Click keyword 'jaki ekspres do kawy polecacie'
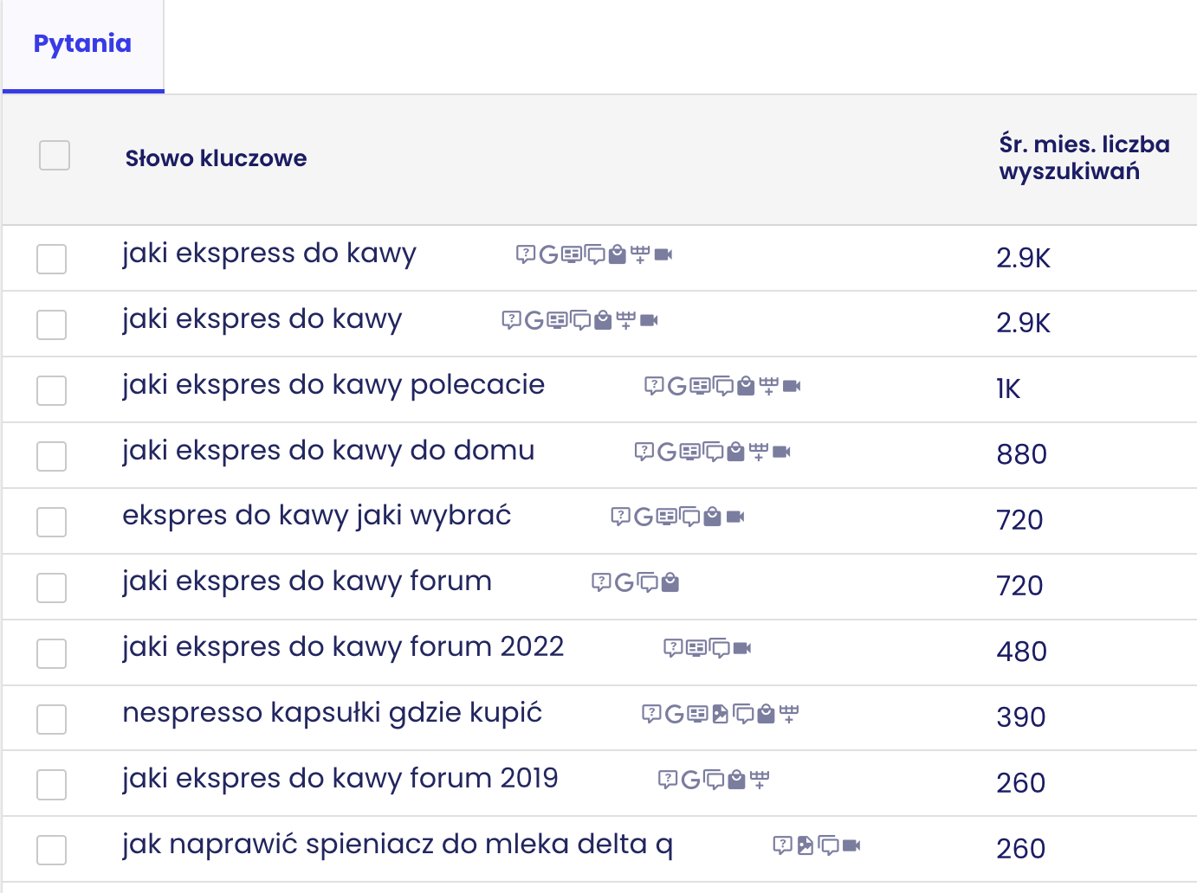Image resolution: width=1197 pixels, height=893 pixels. (x=333, y=385)
